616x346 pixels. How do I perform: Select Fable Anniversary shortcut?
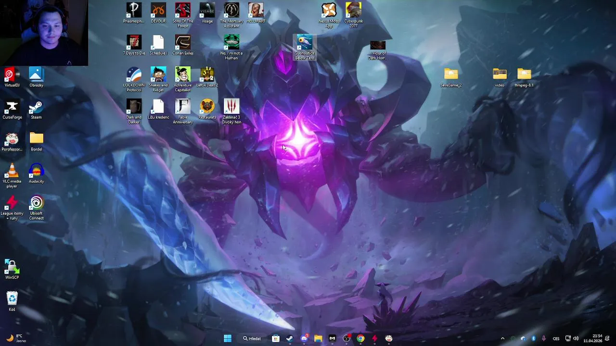pyautogui.click(x=183, y=111)
